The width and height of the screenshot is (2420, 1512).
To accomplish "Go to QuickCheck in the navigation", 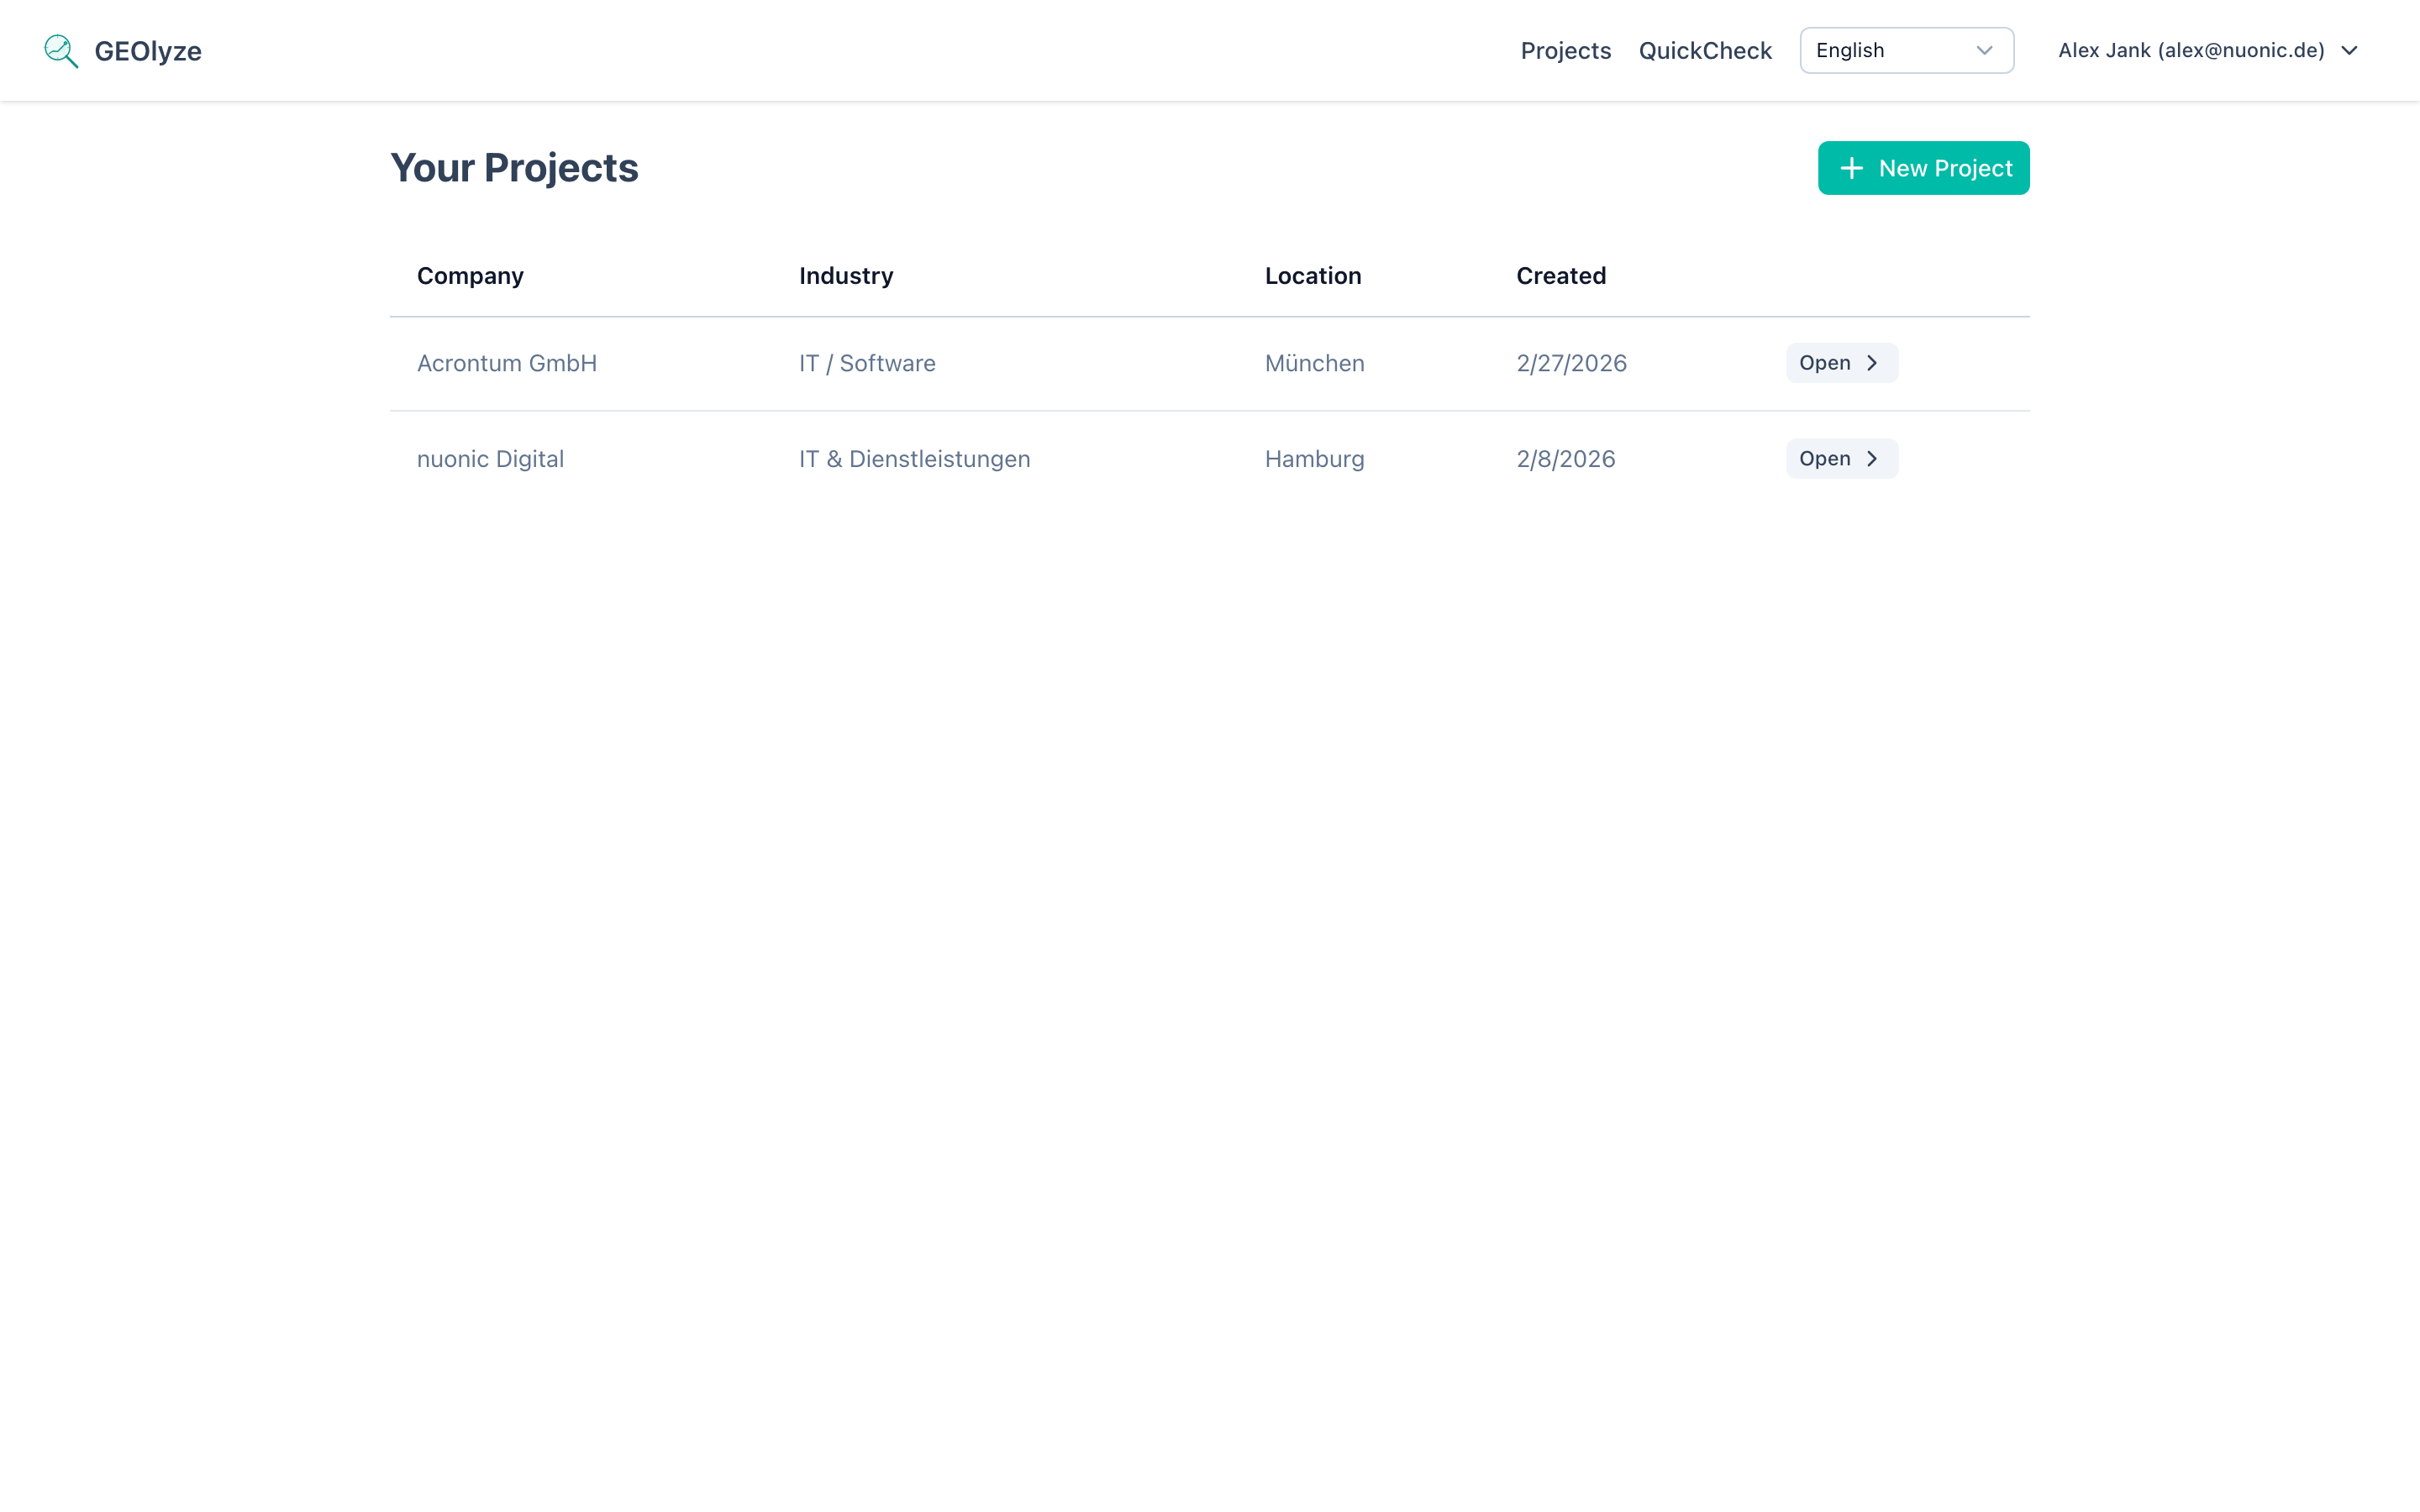I will coord(1704,51).
